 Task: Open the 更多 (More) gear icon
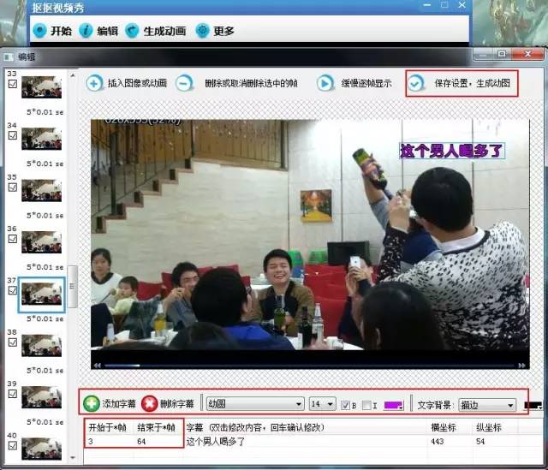click(x=202, y=31)
